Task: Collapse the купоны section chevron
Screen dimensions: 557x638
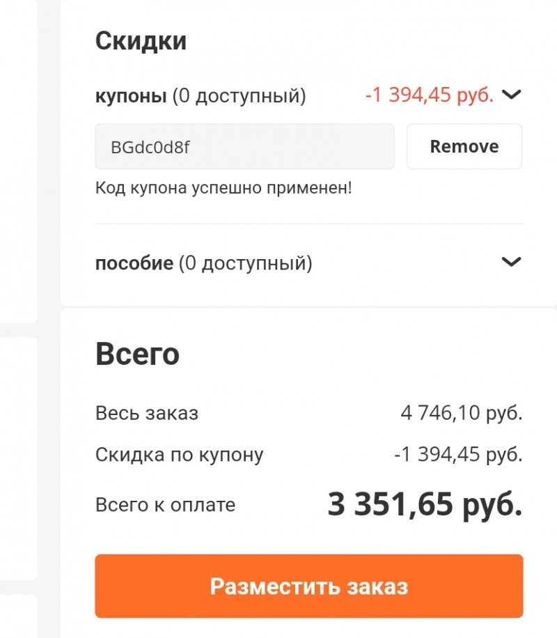Action: click(x=512, y=95)
